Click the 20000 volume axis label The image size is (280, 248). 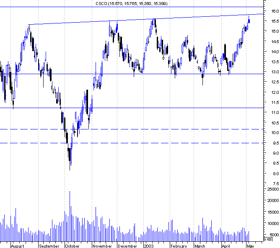tap(273, 201)
